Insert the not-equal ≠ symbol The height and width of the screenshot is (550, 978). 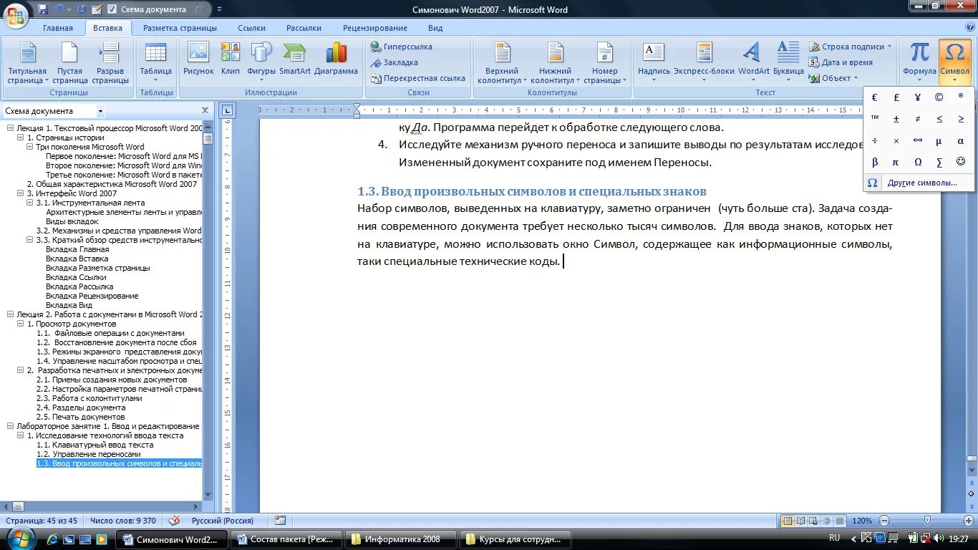pos(918,119)
